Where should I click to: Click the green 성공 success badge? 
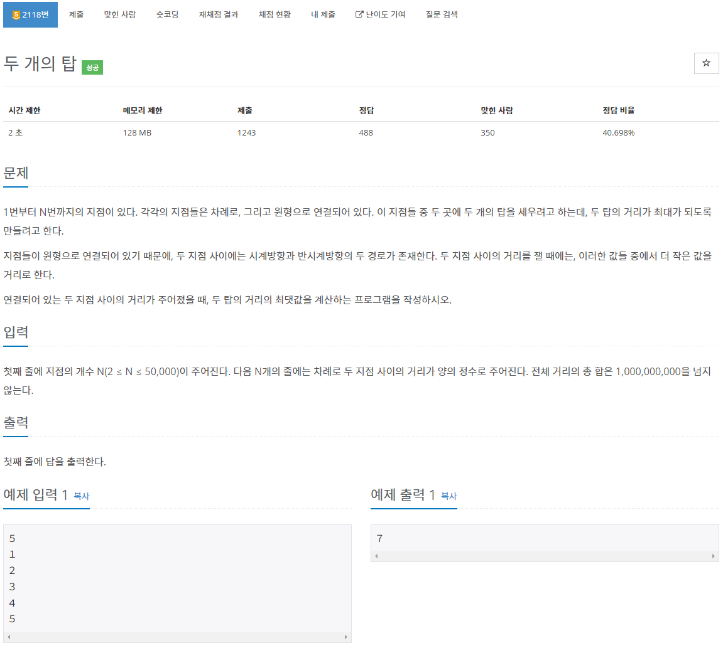click(92, 67)
